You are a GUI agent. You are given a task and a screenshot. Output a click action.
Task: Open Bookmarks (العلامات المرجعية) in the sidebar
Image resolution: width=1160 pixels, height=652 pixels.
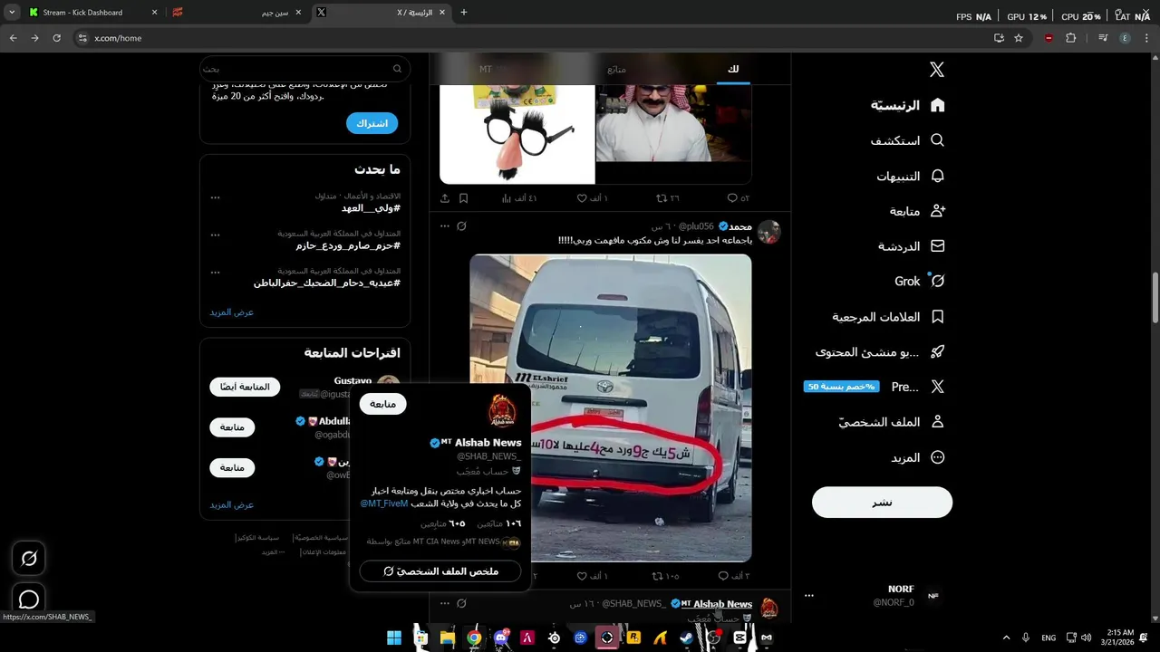click(x=888, y=317)
